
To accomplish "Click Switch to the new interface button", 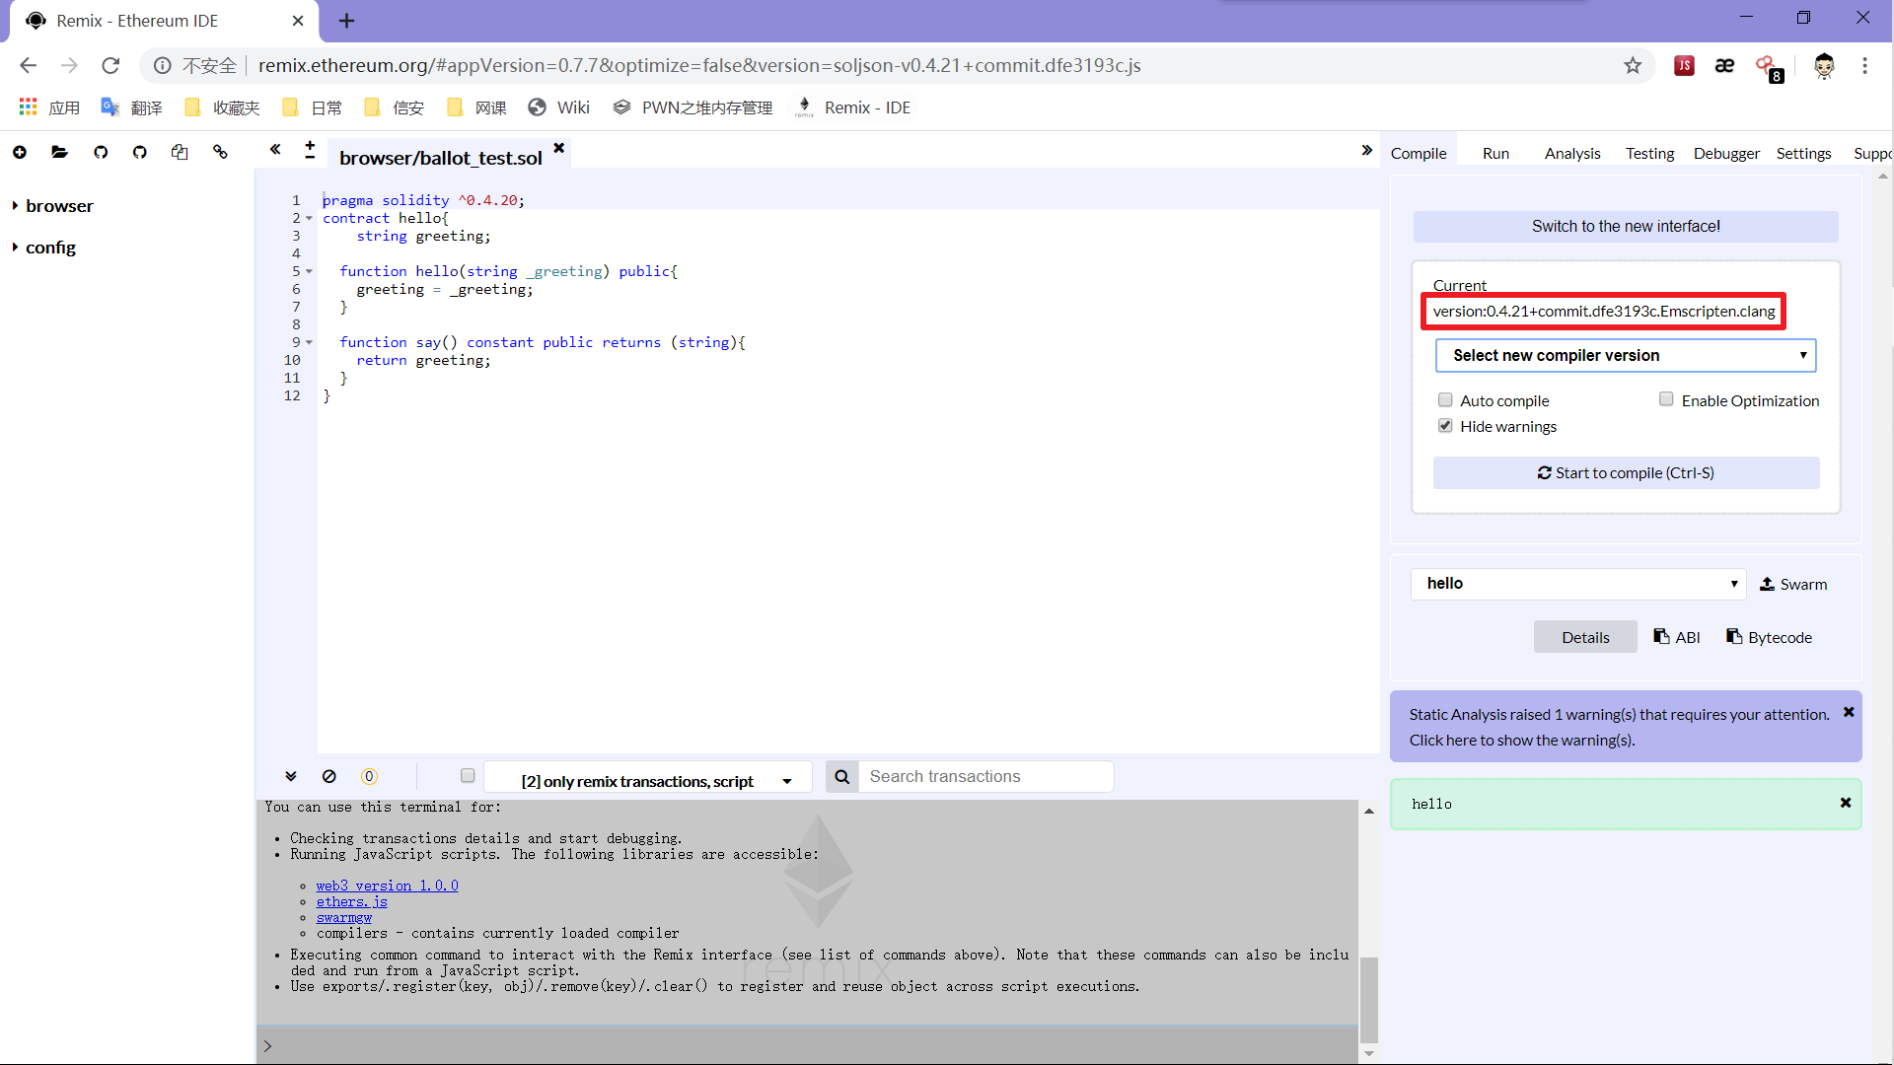I will click(1626, 226).
